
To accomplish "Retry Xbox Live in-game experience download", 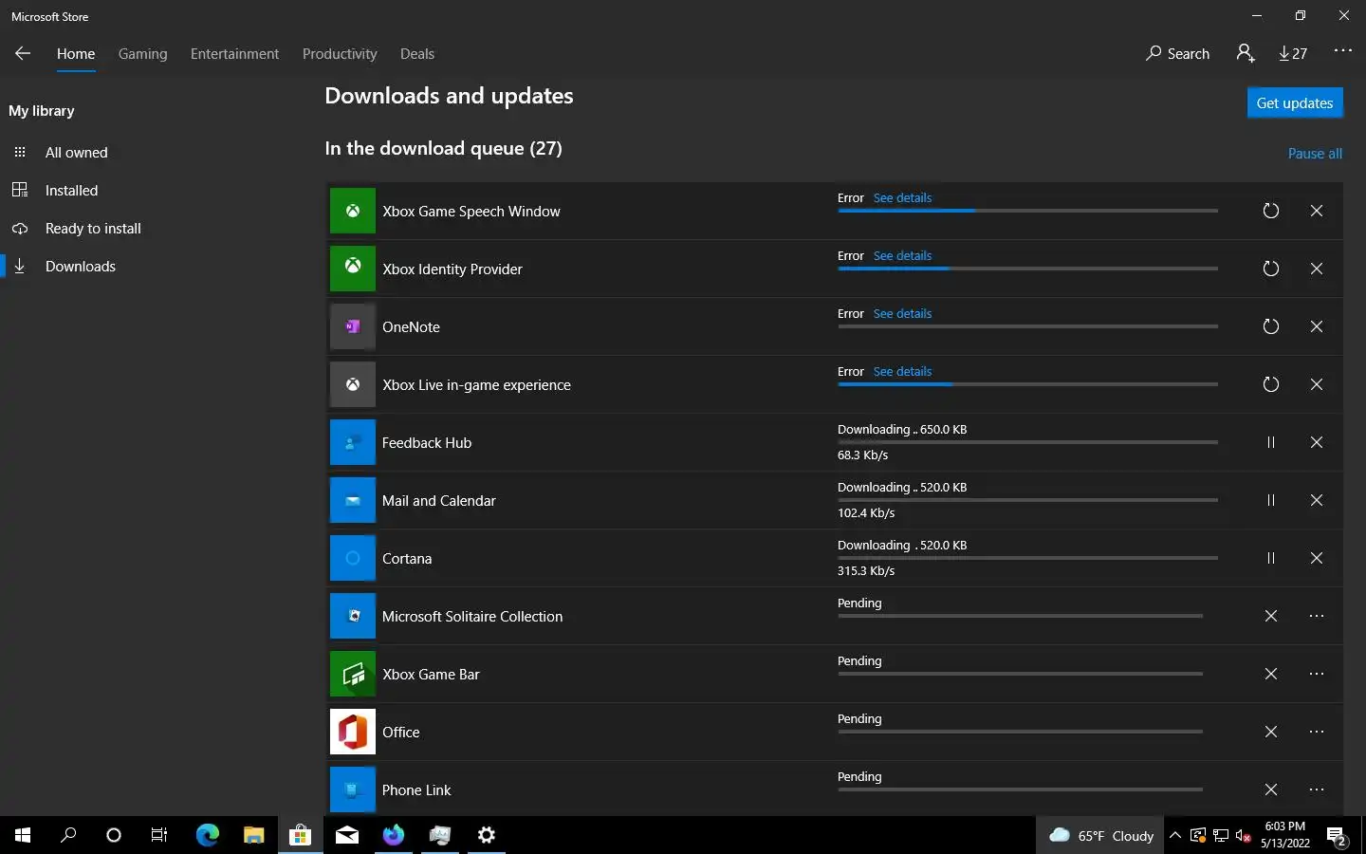I will (x=1271, y=384).
